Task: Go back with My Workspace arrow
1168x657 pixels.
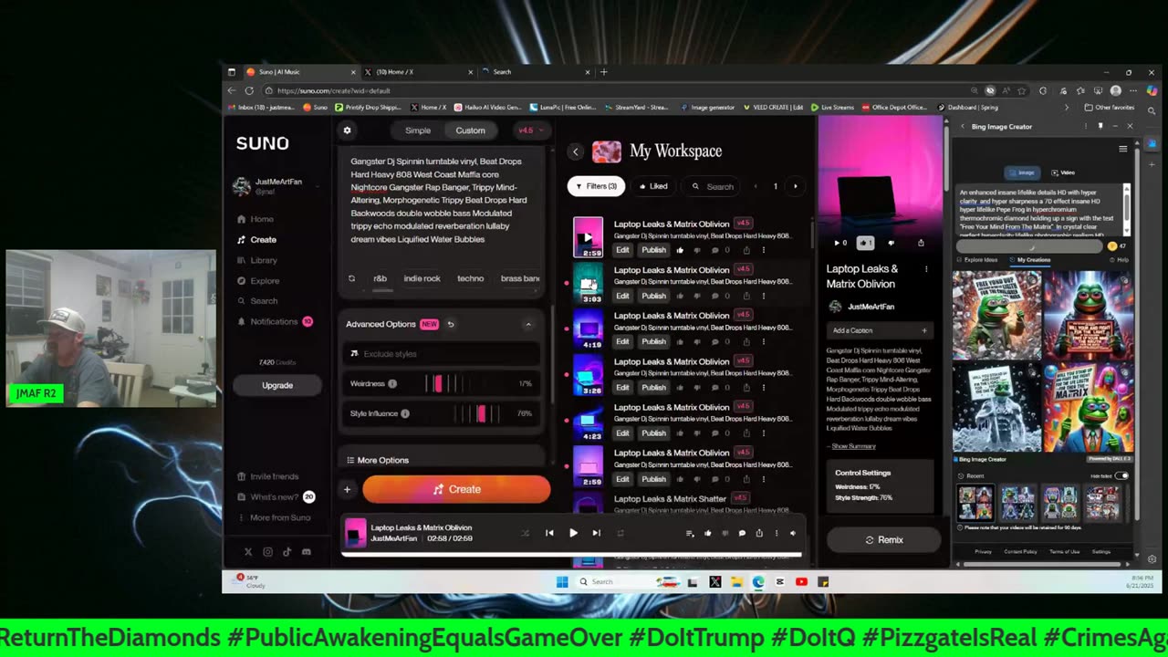Action: 575,151
